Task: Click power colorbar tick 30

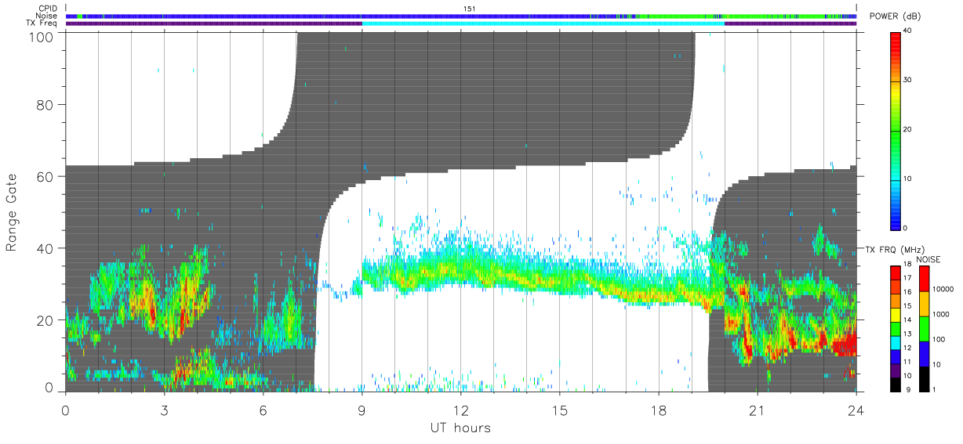Action: pyautogui.click(x=908, y=80)
